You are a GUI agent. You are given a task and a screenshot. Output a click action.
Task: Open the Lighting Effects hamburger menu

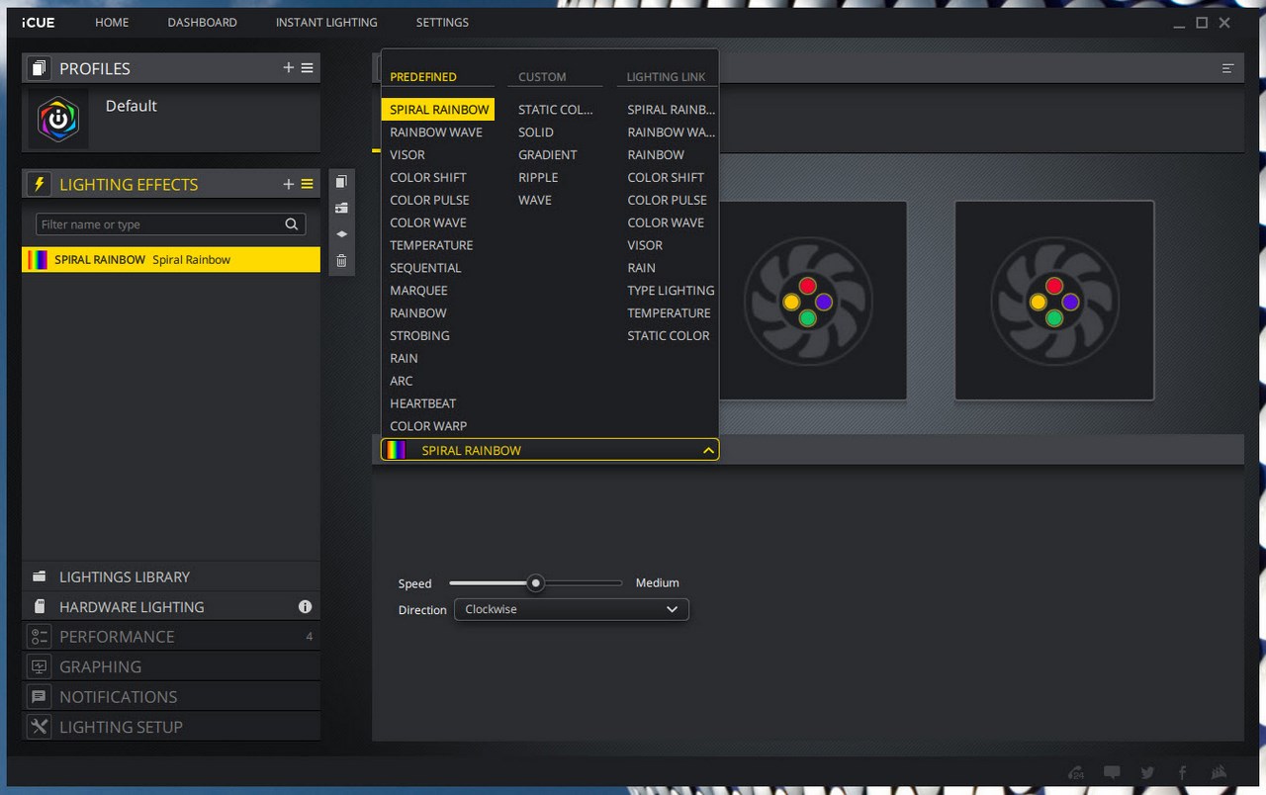(x=308, y=184)
